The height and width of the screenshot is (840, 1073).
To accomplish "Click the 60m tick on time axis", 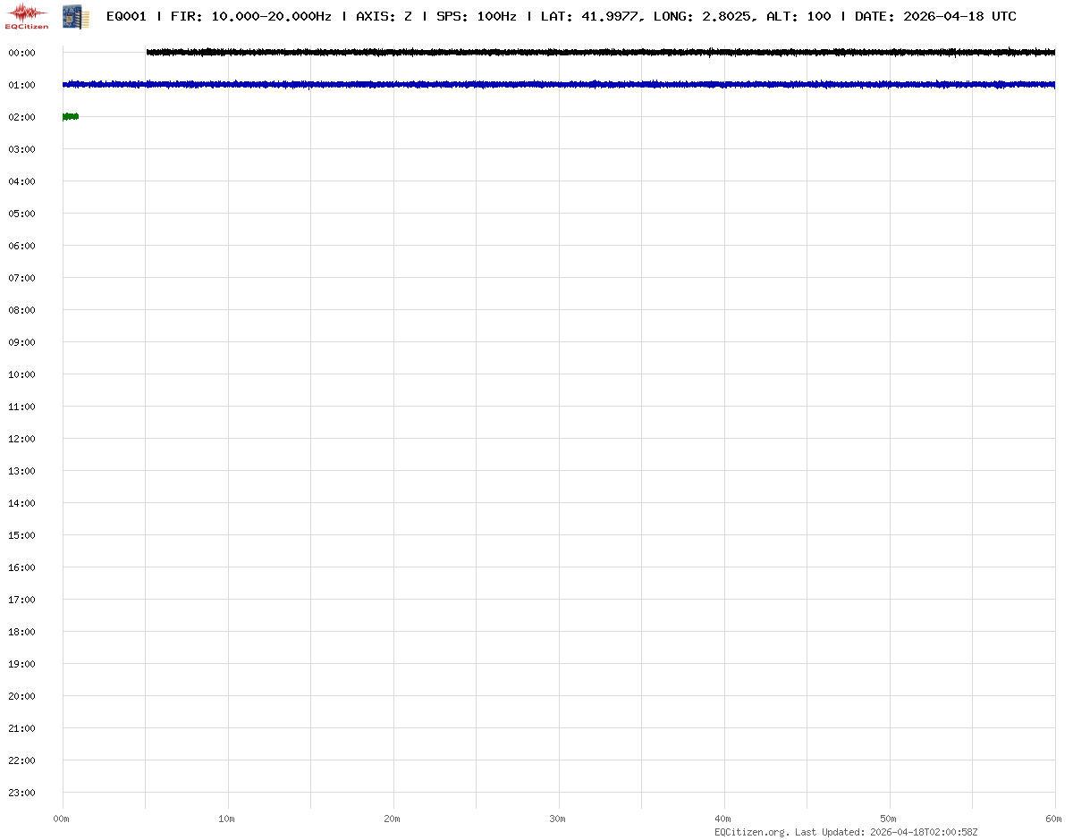I will [x=1054, y=819].
